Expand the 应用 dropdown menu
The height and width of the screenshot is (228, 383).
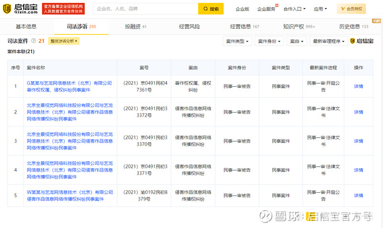[320, 9]
